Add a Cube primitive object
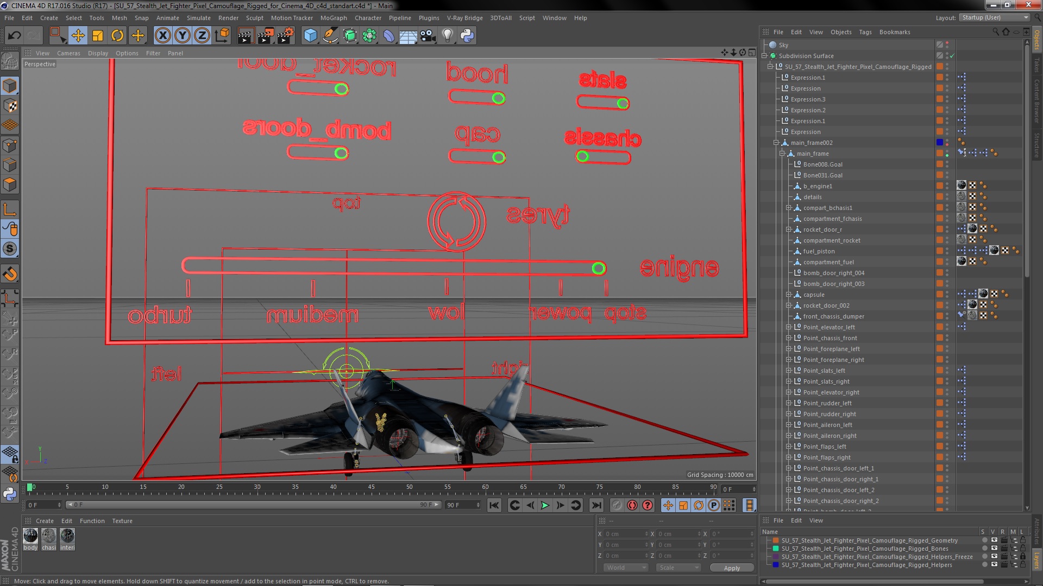This screenshot has height=586, width=1043. pos(310,36)
